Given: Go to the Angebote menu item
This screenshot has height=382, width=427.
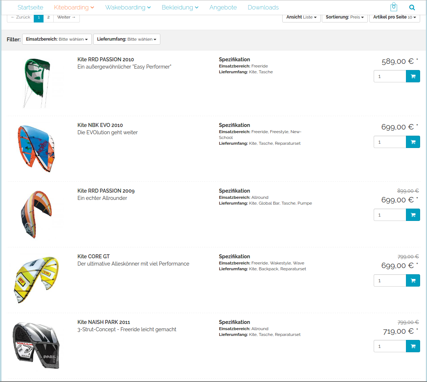Looking at the screenshot, I should [x=223, y=7].
